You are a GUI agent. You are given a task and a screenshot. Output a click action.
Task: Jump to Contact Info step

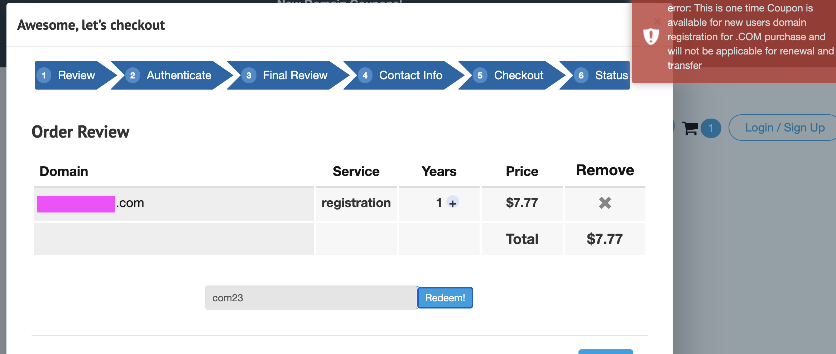404,75
